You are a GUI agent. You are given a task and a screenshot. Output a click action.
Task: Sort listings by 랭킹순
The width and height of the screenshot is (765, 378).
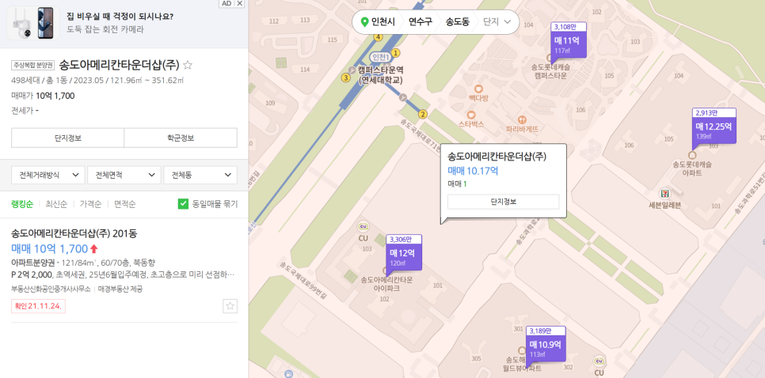(x=22, y=204)
